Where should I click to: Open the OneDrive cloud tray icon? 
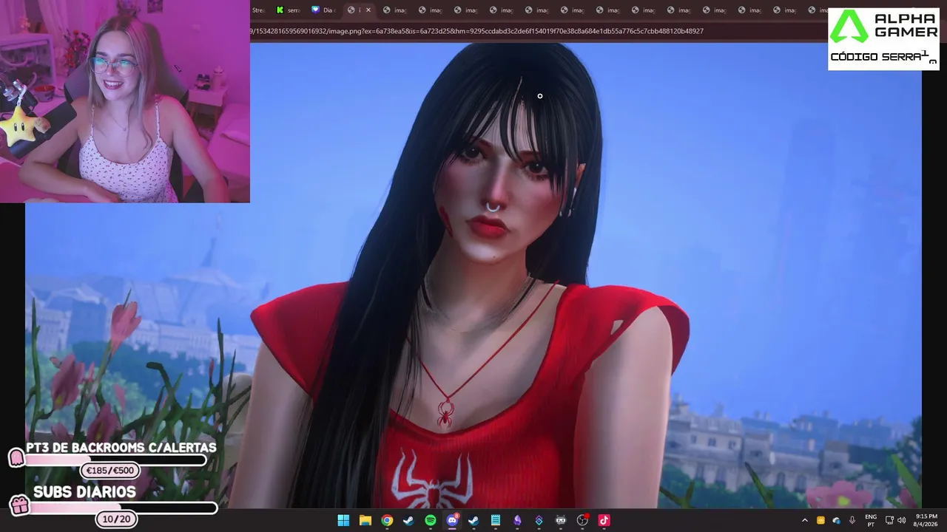pyautogui.click(x=836, y=520)
